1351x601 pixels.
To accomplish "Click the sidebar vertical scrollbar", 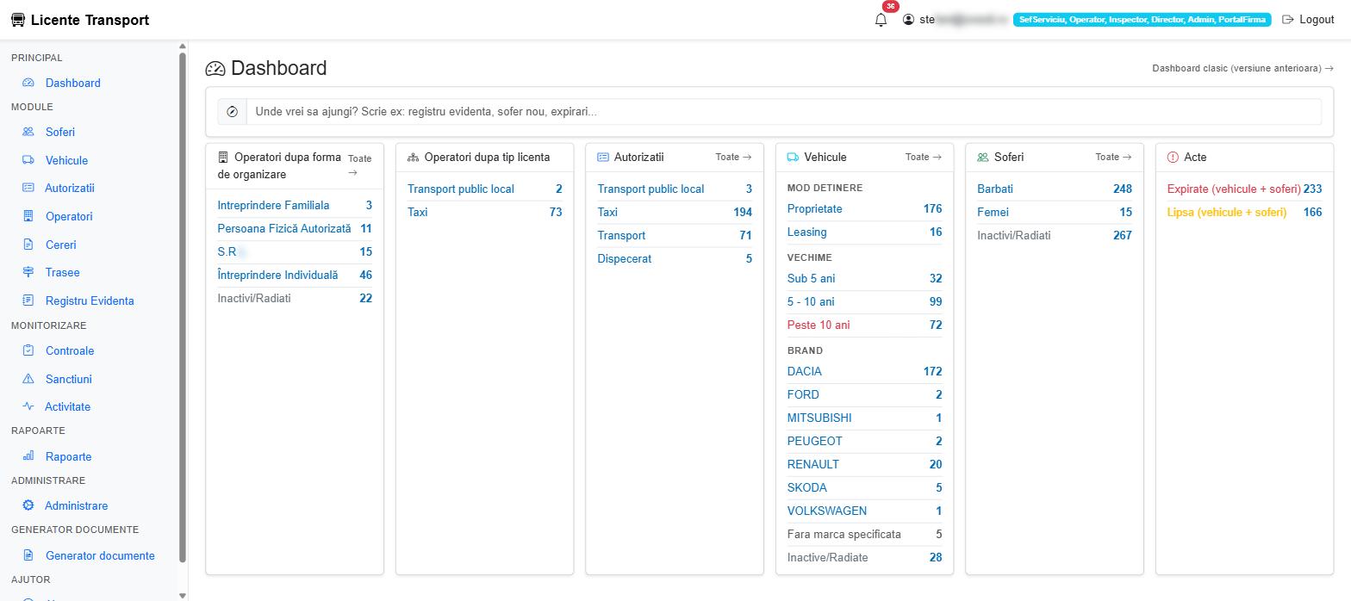I will [183, 307].
